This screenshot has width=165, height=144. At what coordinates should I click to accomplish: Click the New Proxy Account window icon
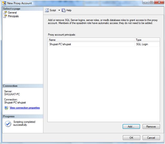click(4, 3)
